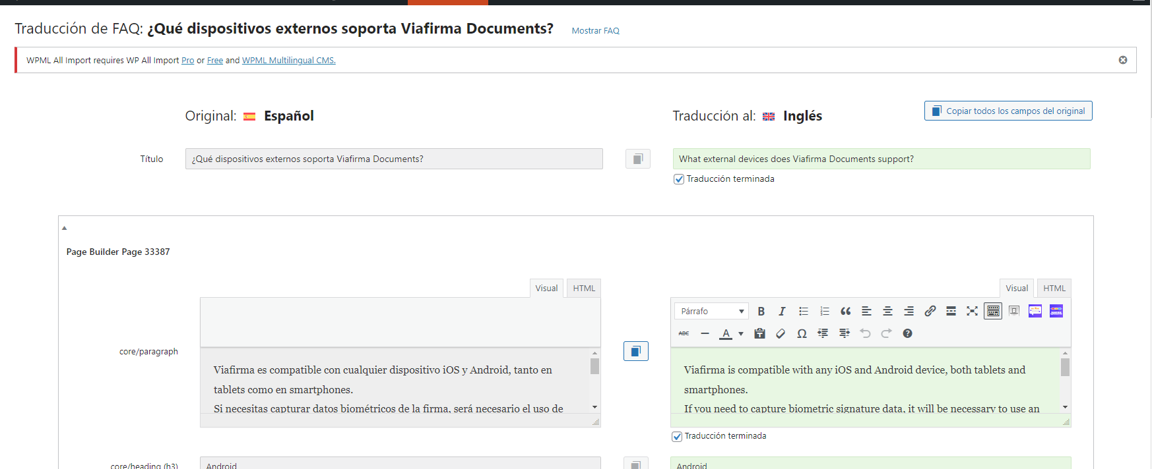Tick the title's Traducción terminada checkbox
This screenshot has height=469, width=1152.
click(x=678, y=179)
